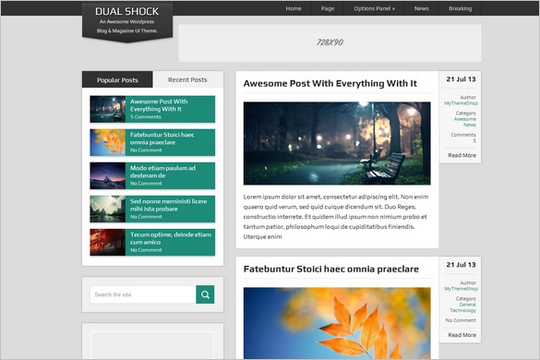Click the search magnifier button
This screenshot has height=360, width=540.
coord(205,294)
